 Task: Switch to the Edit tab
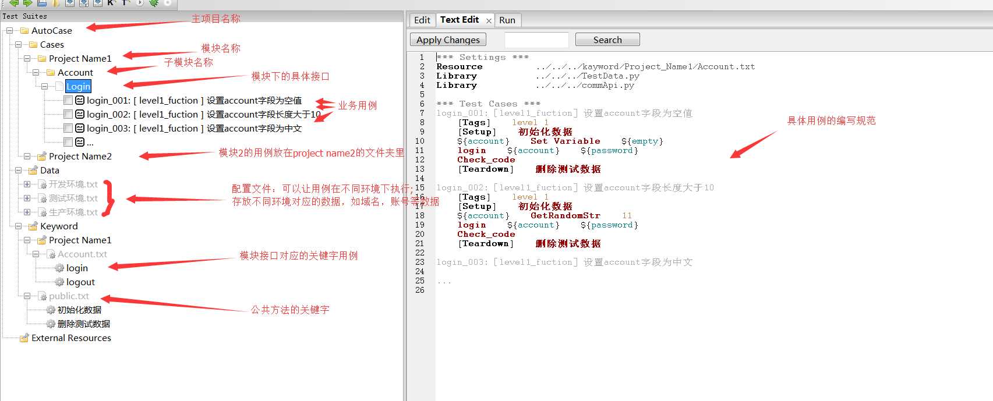pyautogui.click(x=422, y=20)
